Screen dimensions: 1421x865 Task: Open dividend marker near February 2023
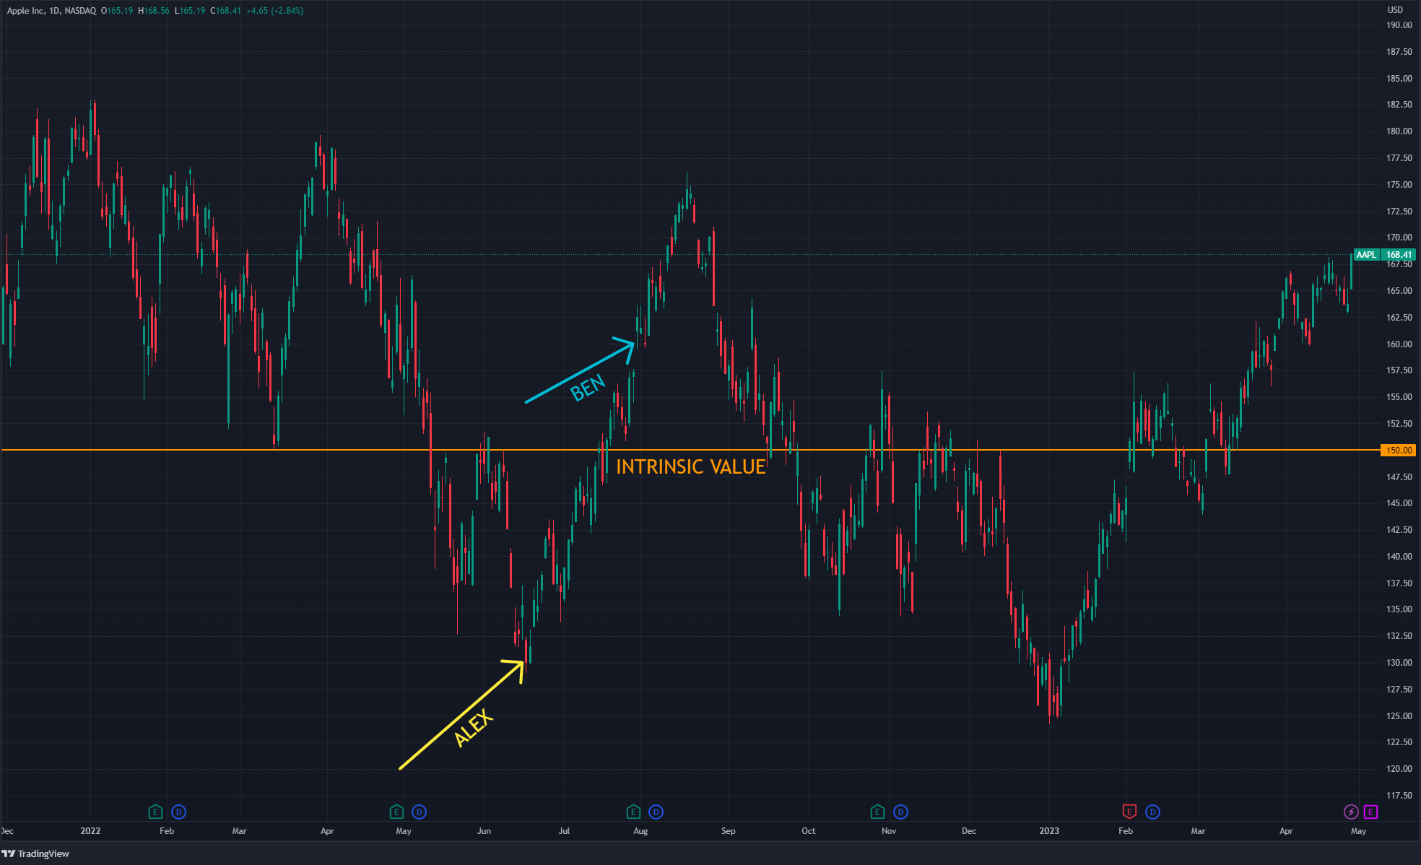[1152, 812]
